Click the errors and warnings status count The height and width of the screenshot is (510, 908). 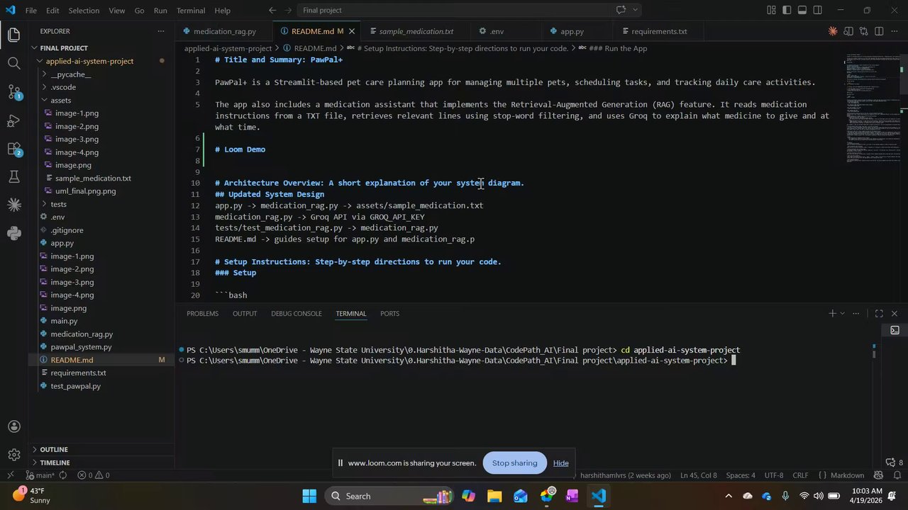click(94, 475)
